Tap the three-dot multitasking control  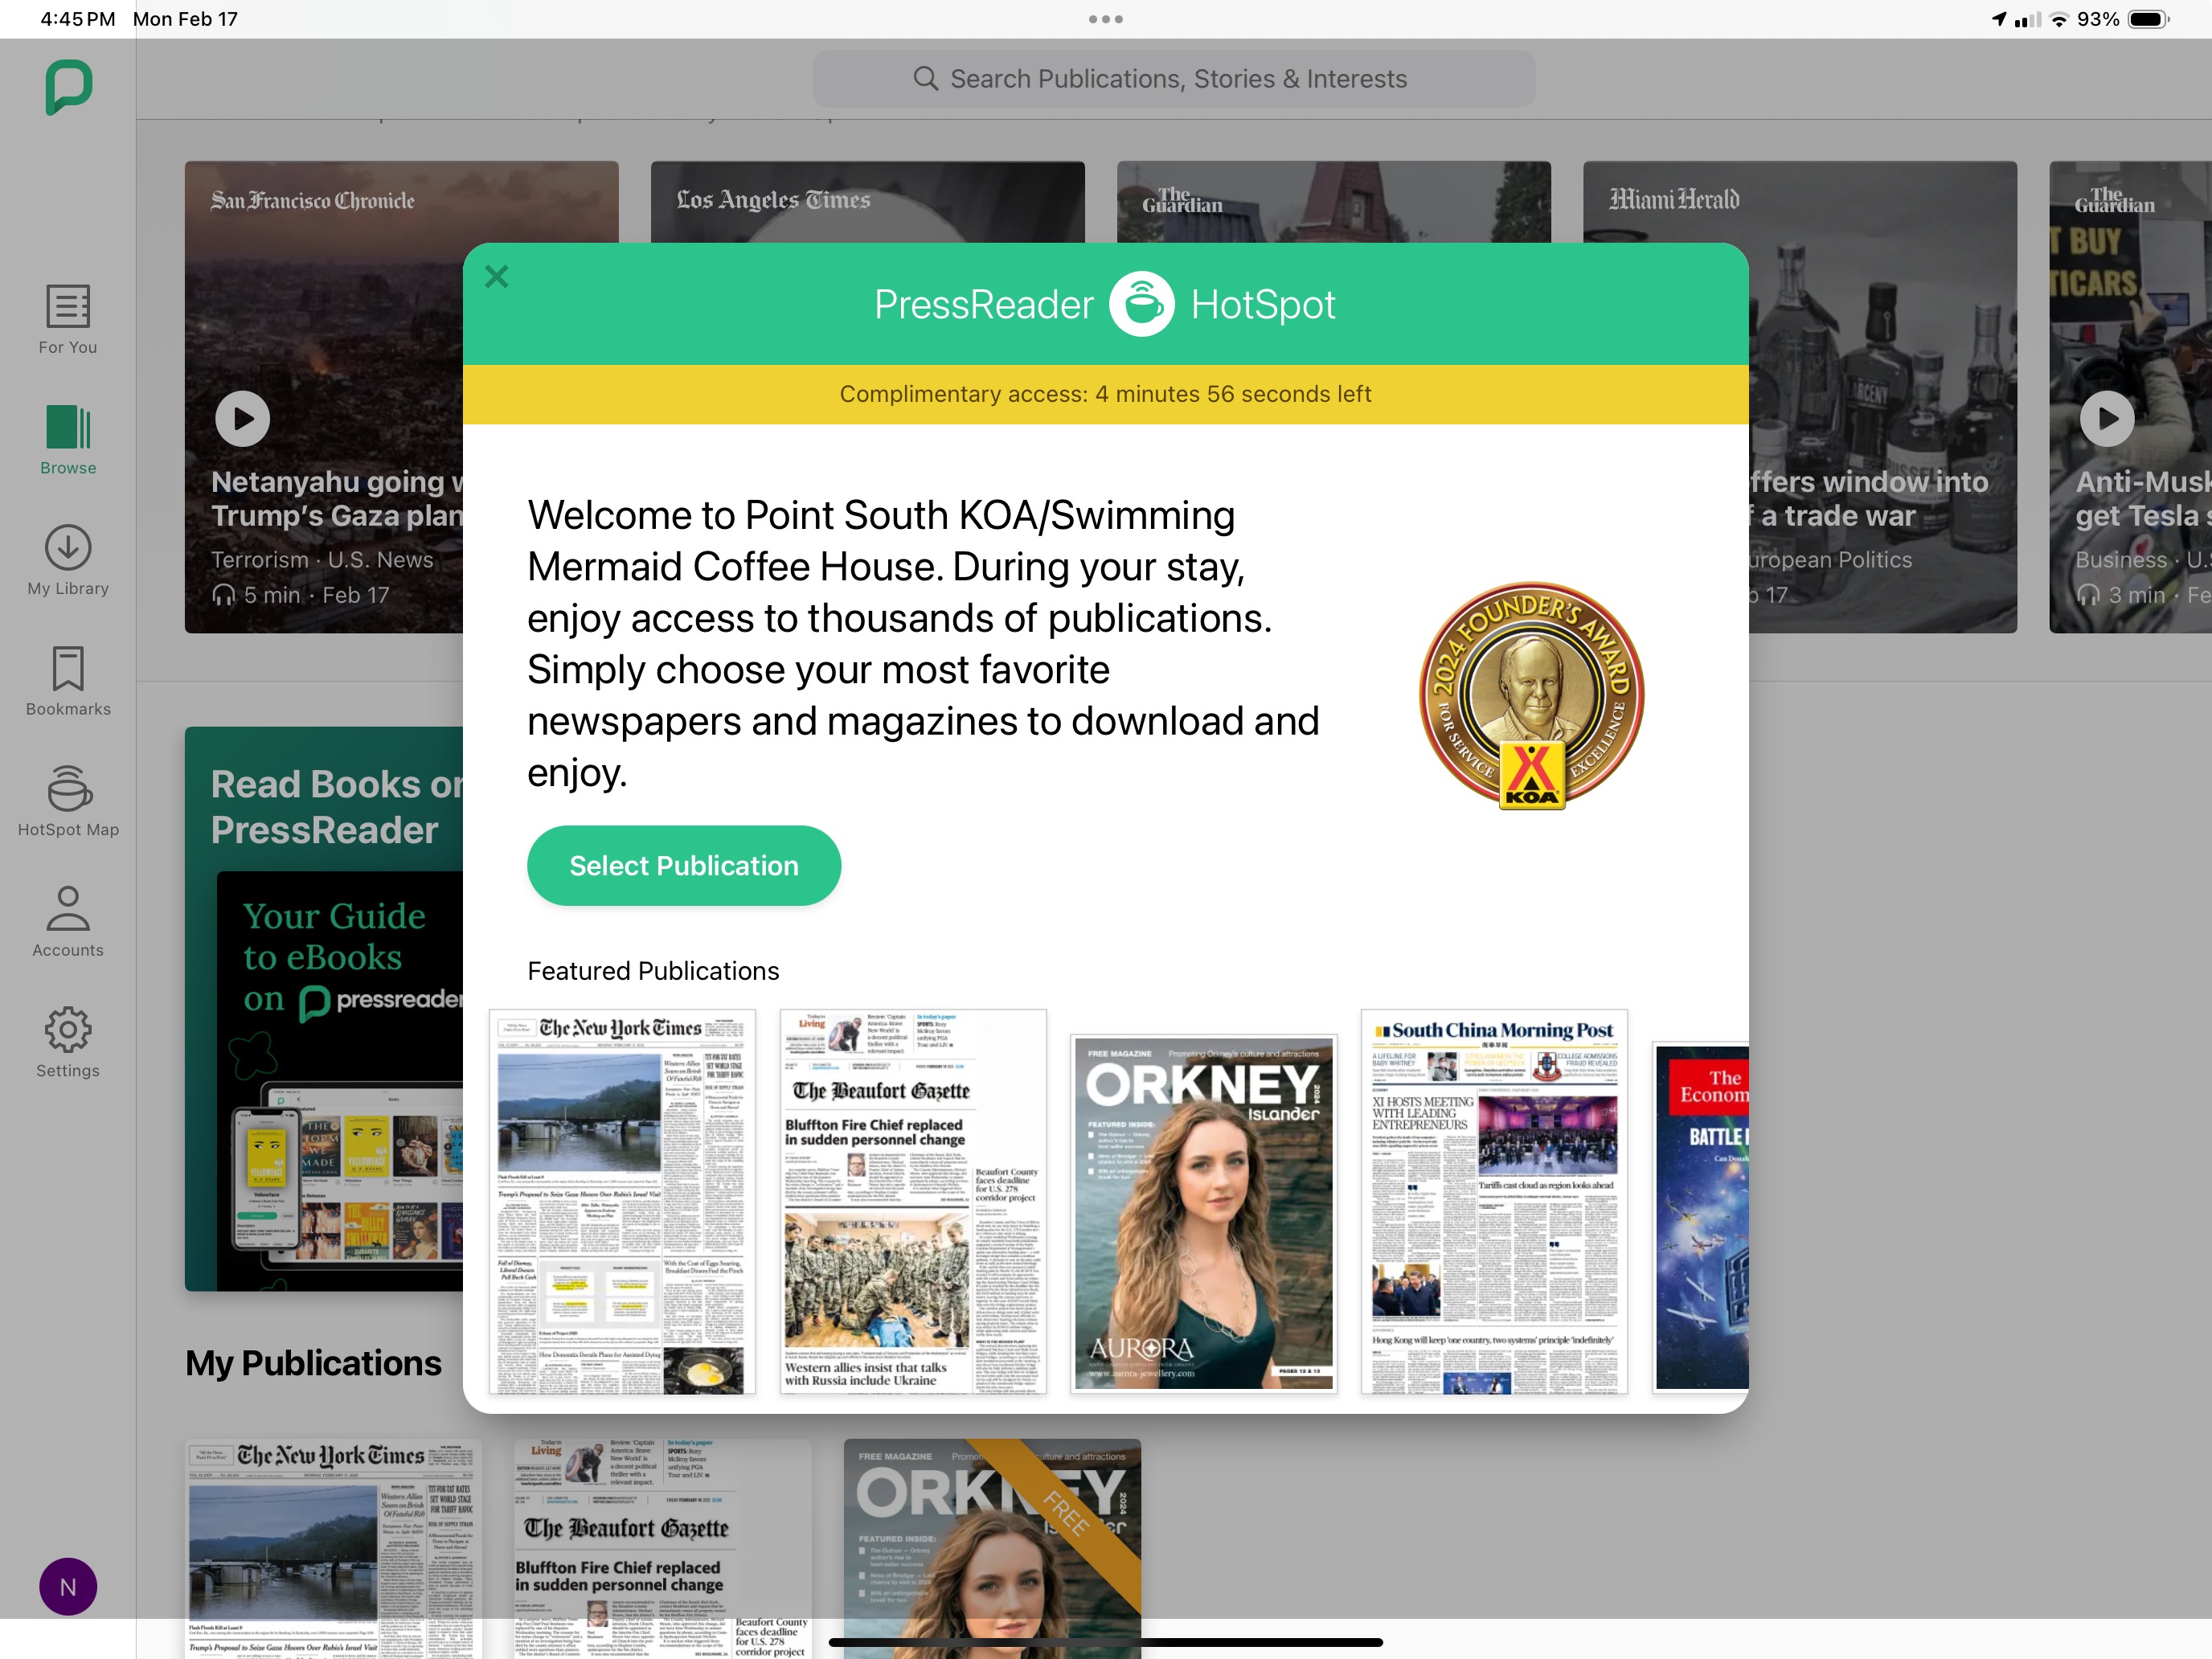coord(1106,19)
